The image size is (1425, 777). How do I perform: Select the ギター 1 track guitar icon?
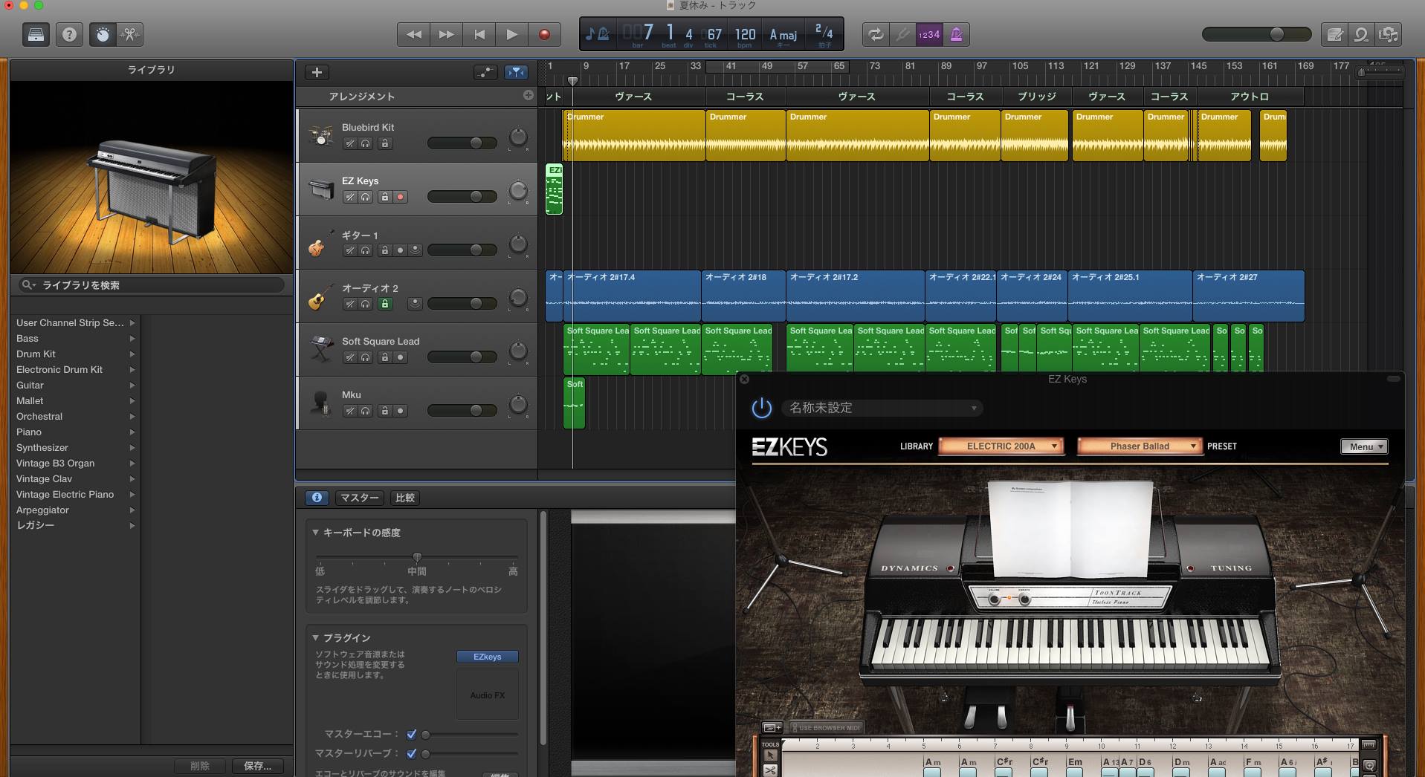point(320,243)
